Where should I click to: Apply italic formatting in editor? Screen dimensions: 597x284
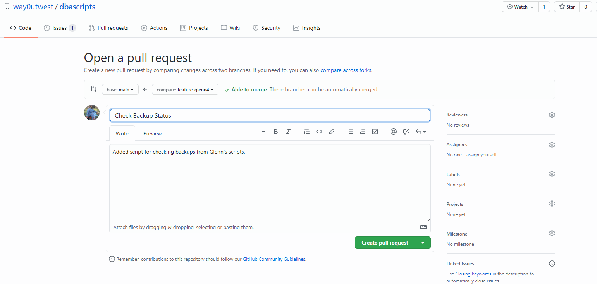(288, 132)
